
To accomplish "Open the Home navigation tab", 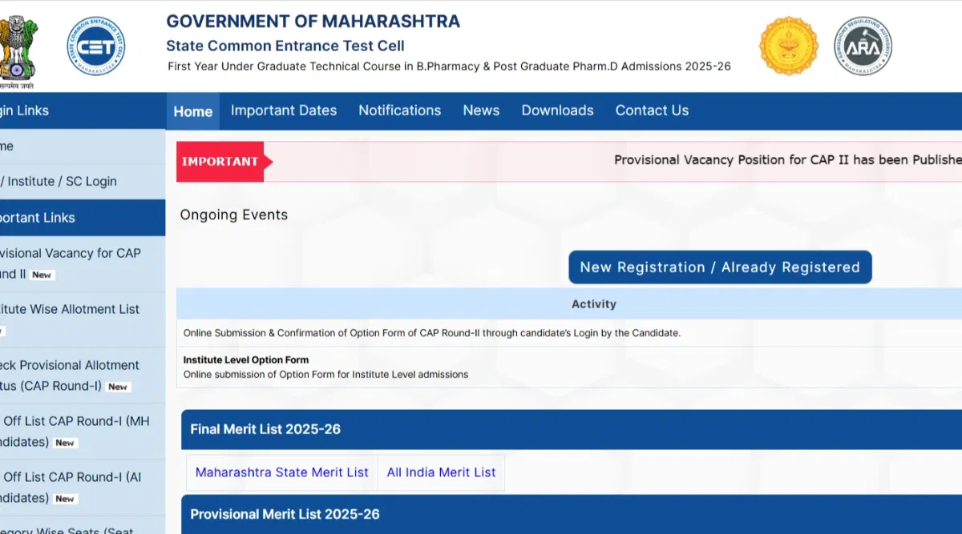I will 193,111.
